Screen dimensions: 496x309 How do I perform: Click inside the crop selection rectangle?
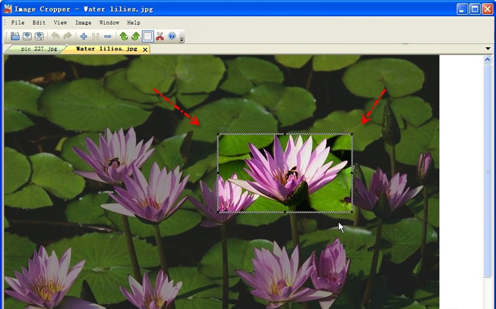click(285, 173)
